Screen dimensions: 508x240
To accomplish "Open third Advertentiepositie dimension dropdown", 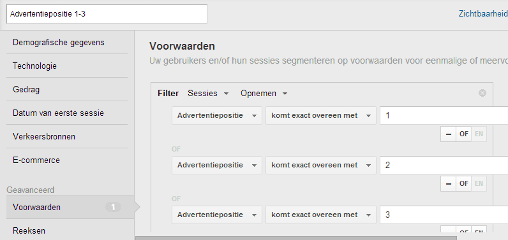I will 217,215.
